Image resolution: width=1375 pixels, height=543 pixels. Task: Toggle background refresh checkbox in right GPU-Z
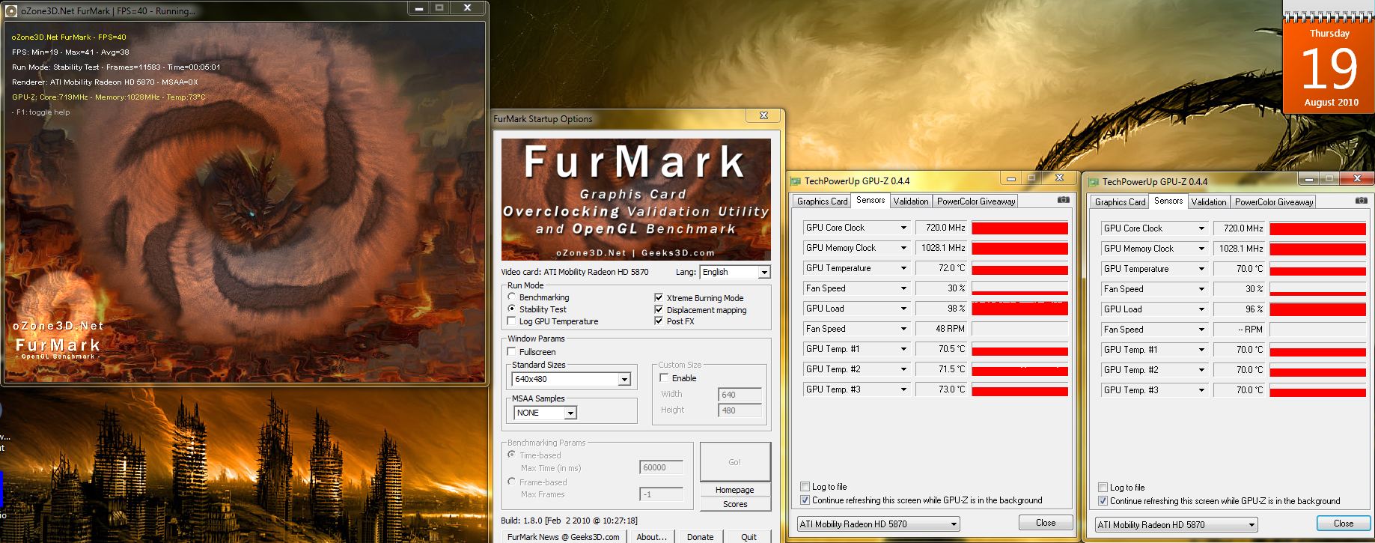[1103, 500]
